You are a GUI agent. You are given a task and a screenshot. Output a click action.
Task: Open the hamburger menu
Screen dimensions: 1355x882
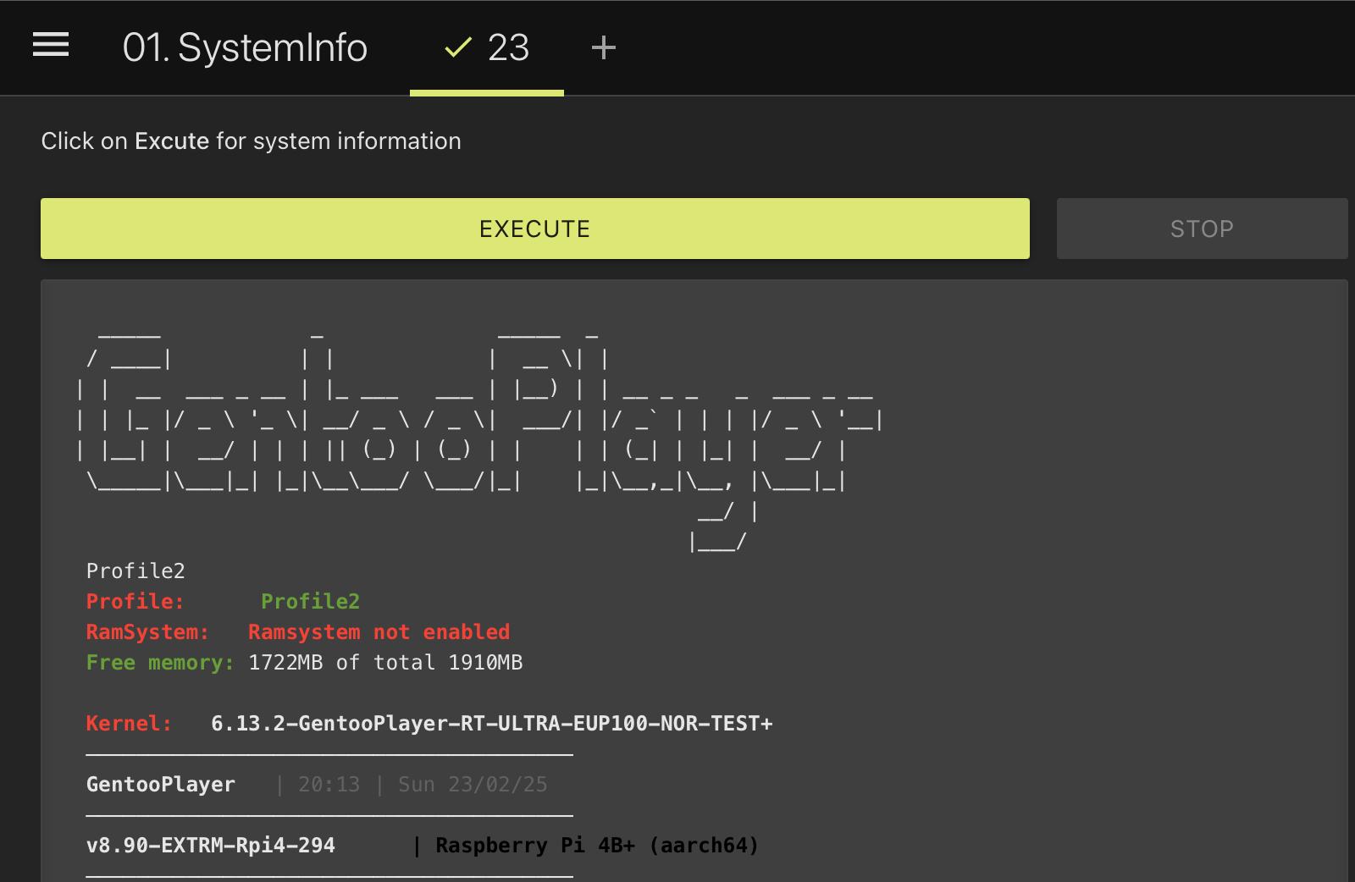pos(51,45)
